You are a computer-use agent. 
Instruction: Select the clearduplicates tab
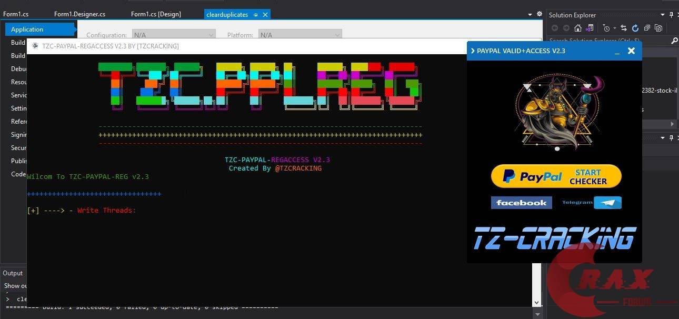point(227,14)
